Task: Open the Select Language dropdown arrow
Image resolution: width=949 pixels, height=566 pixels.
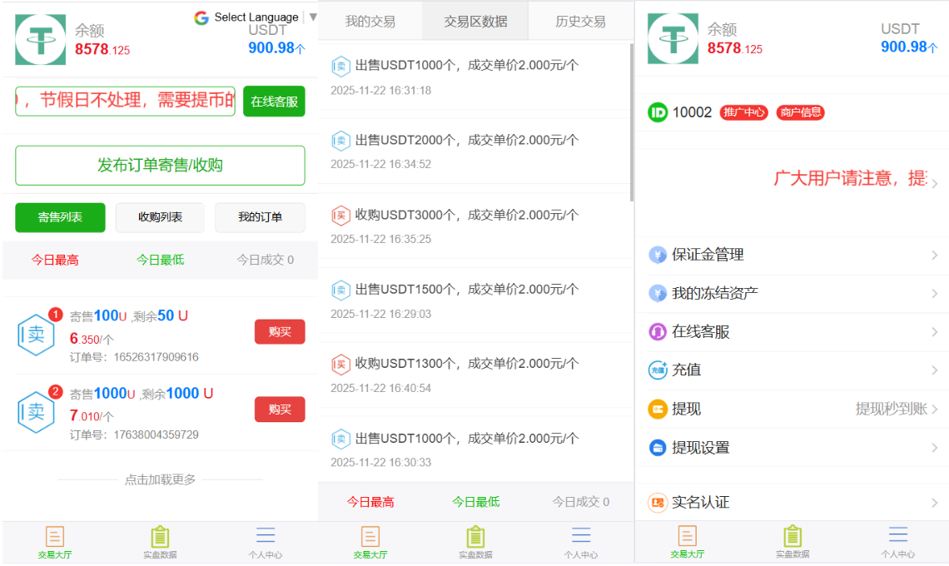Action: point(311,17)
